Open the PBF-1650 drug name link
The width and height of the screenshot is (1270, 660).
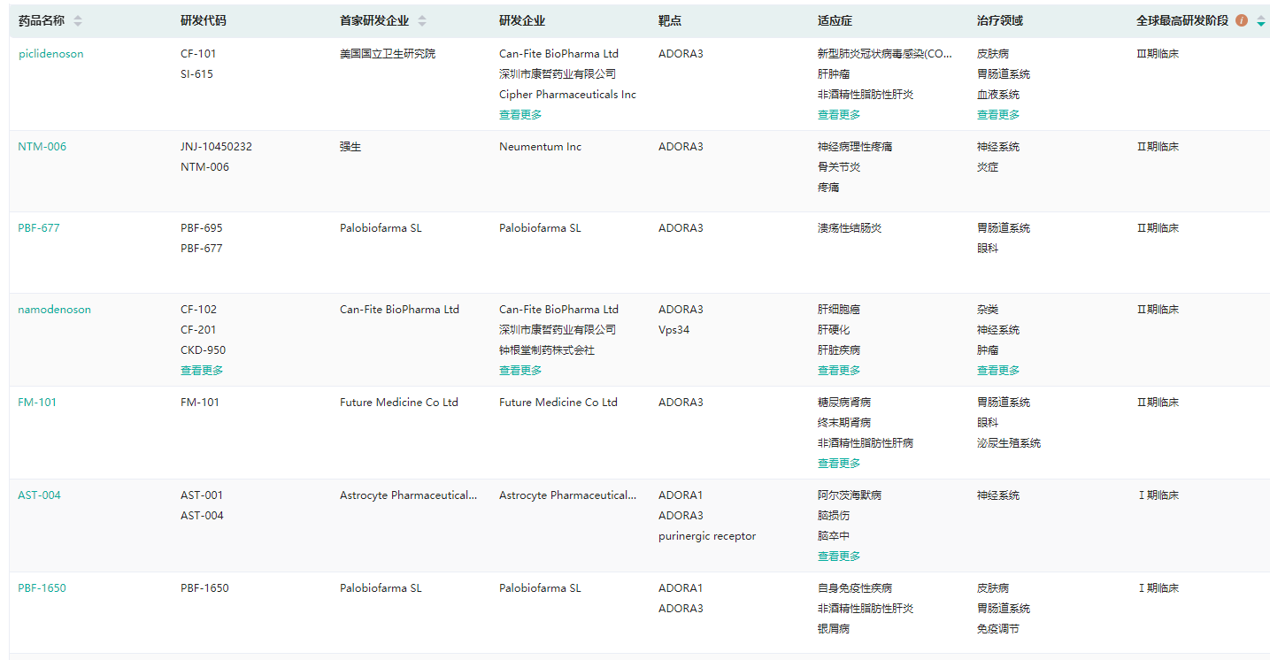42,588
